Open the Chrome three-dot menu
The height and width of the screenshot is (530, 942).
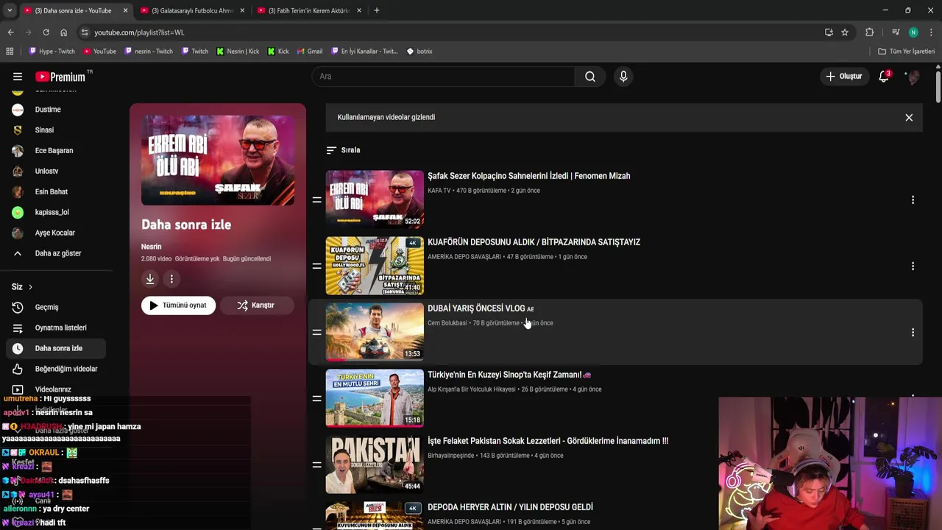pyautogui.click(x=931, y=32)
